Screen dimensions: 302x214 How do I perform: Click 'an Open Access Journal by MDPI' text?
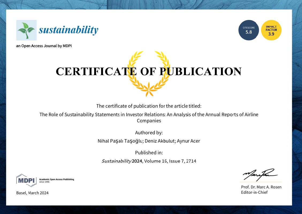coord(44,46)
